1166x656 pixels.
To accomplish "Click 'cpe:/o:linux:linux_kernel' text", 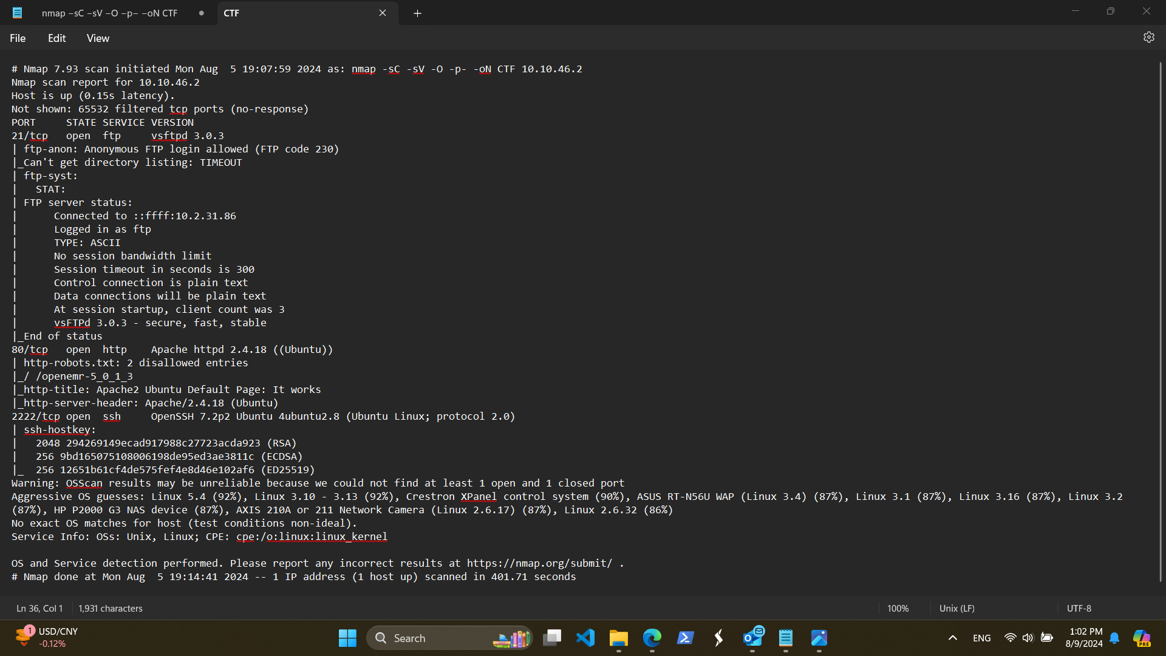I will [312, 536].
